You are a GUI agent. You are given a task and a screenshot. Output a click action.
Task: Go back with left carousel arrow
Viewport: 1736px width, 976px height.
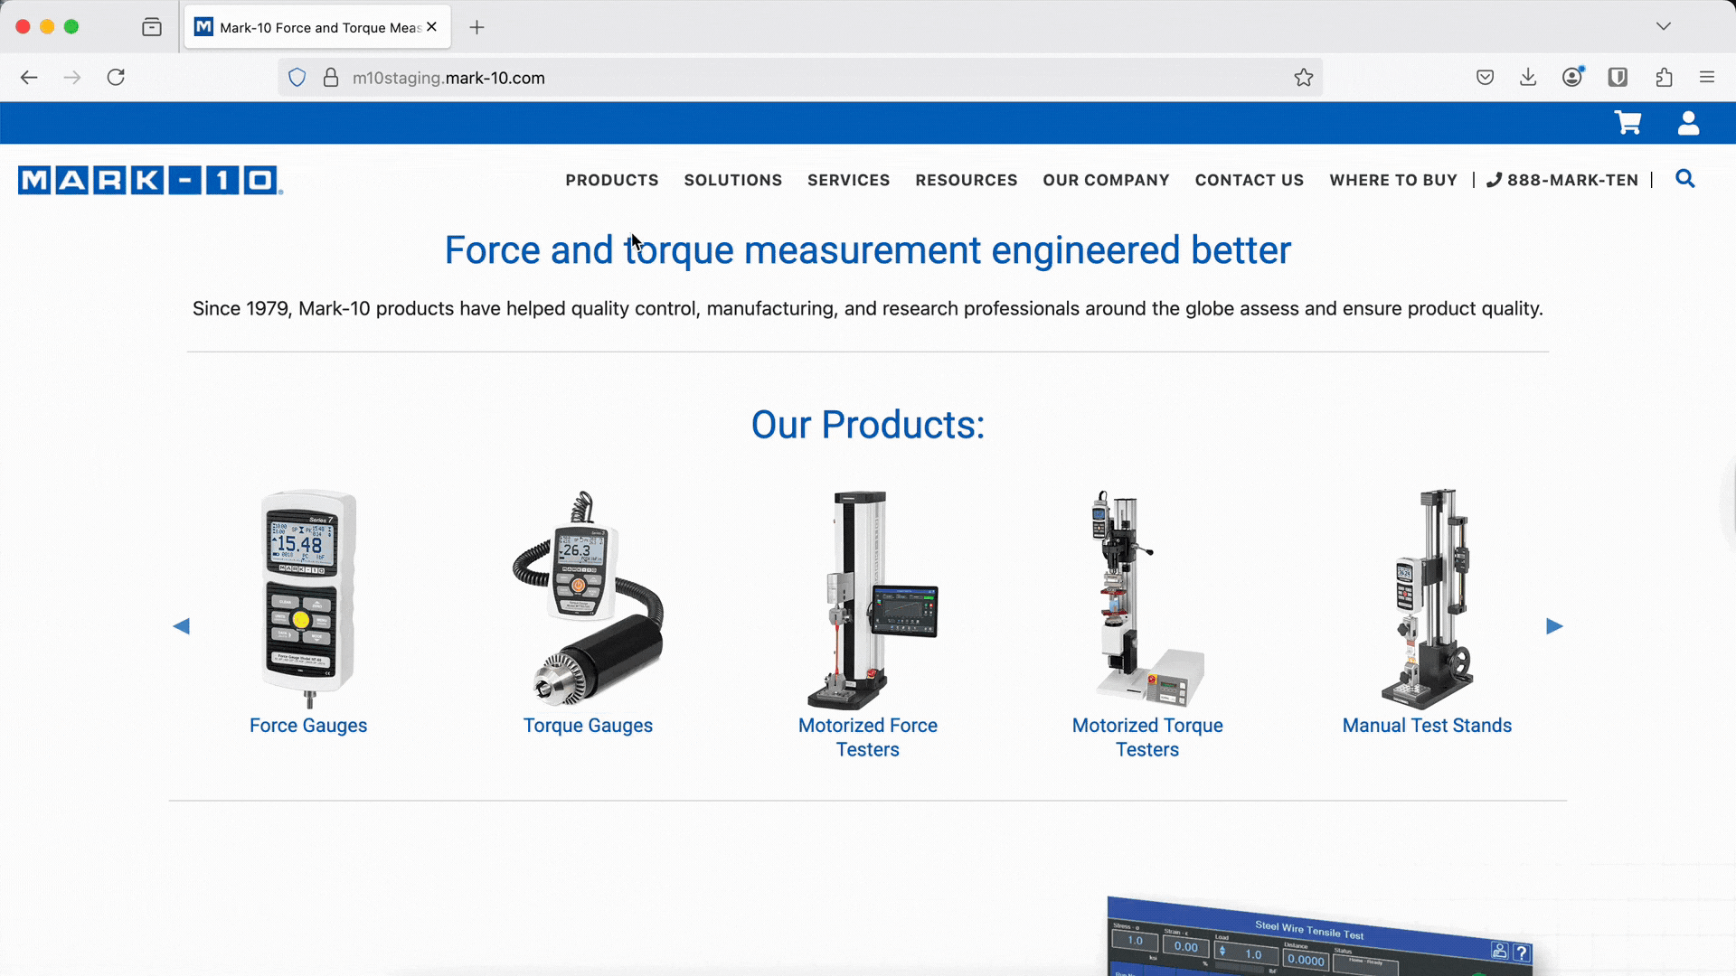point(181,626)
